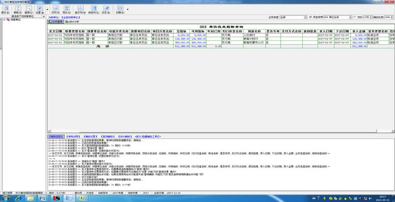Open the 100% zoom ratio dropdown
Image resolution: width=395 pixels, height=202 pixels.
[389, 17]
